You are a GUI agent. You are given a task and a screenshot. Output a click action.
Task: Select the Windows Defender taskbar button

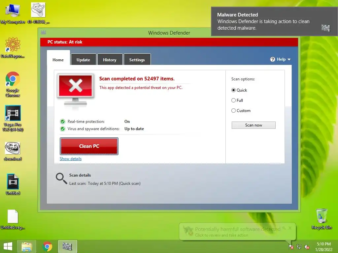[x=67, y=246]
